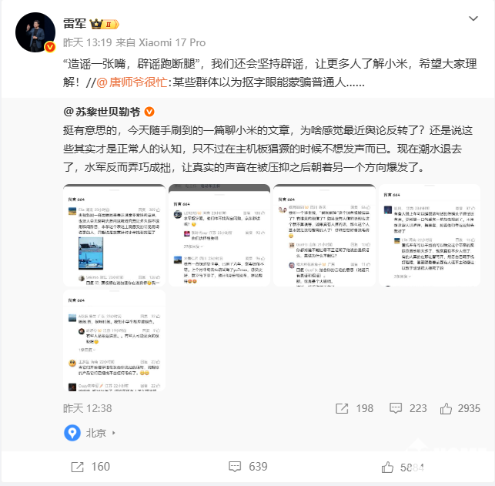
Task: Expand the 北京 location arrow
Action: (114, 433)
